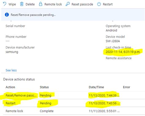Click the Last check-in time label

(x=118, y=47)
